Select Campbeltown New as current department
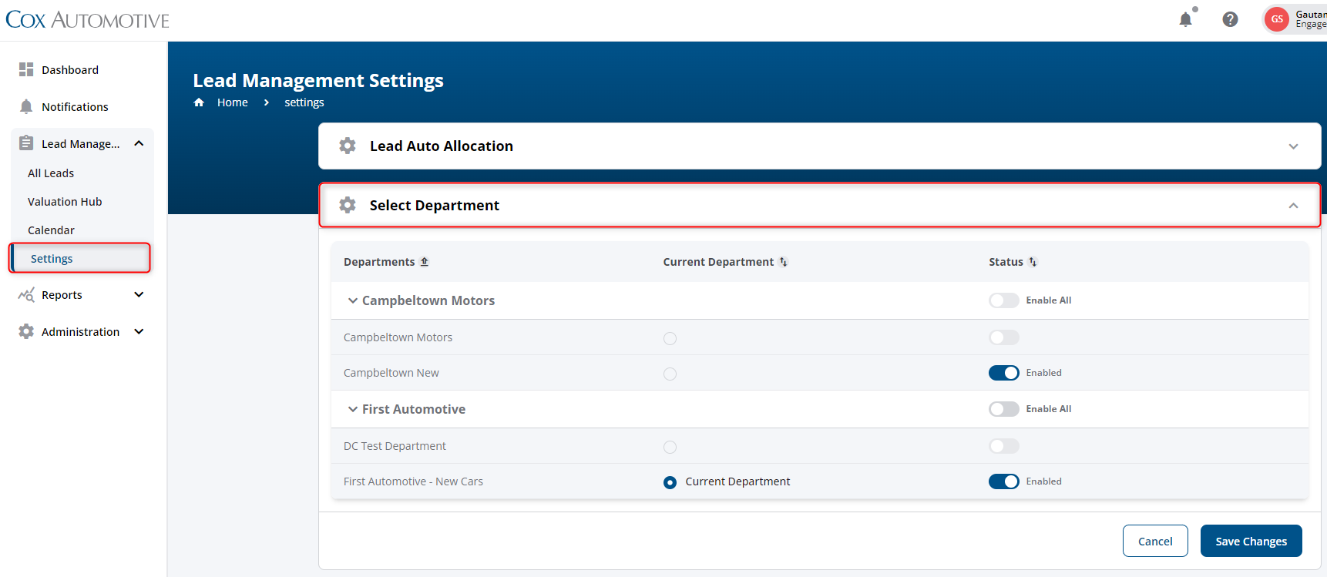 [670, 374]
